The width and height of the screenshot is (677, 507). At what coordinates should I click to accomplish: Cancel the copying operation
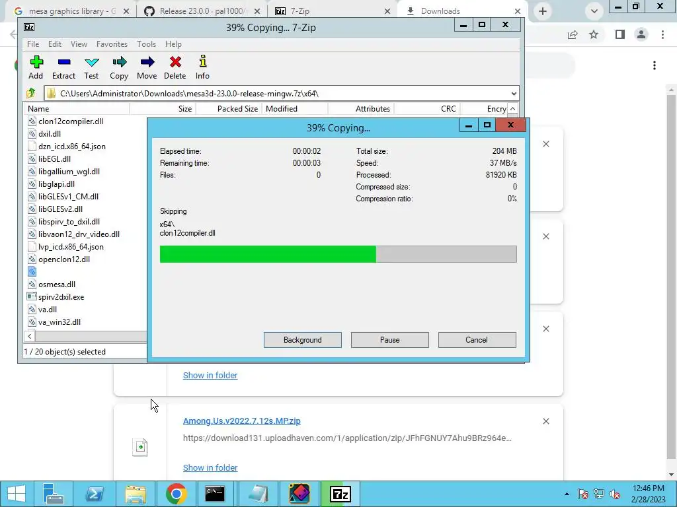(477, 340)
